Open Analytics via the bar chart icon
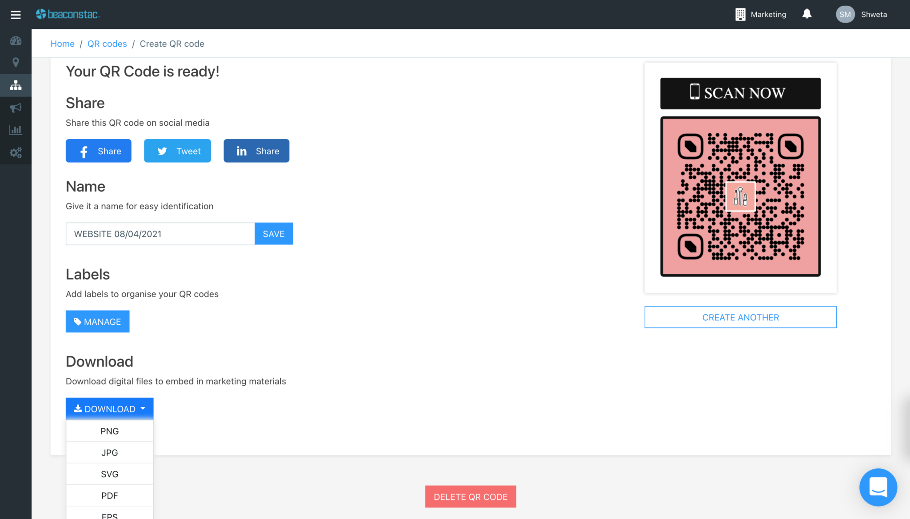910x519 pixels. [x=16, y=130]
